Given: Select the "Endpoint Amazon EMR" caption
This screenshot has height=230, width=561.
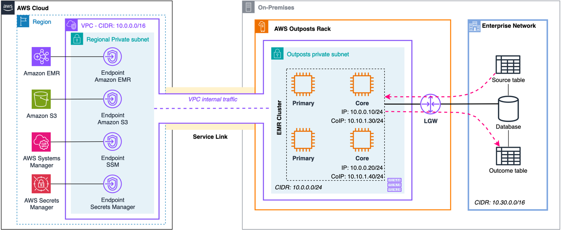Looking at the screenshot, I should (113, 76).
